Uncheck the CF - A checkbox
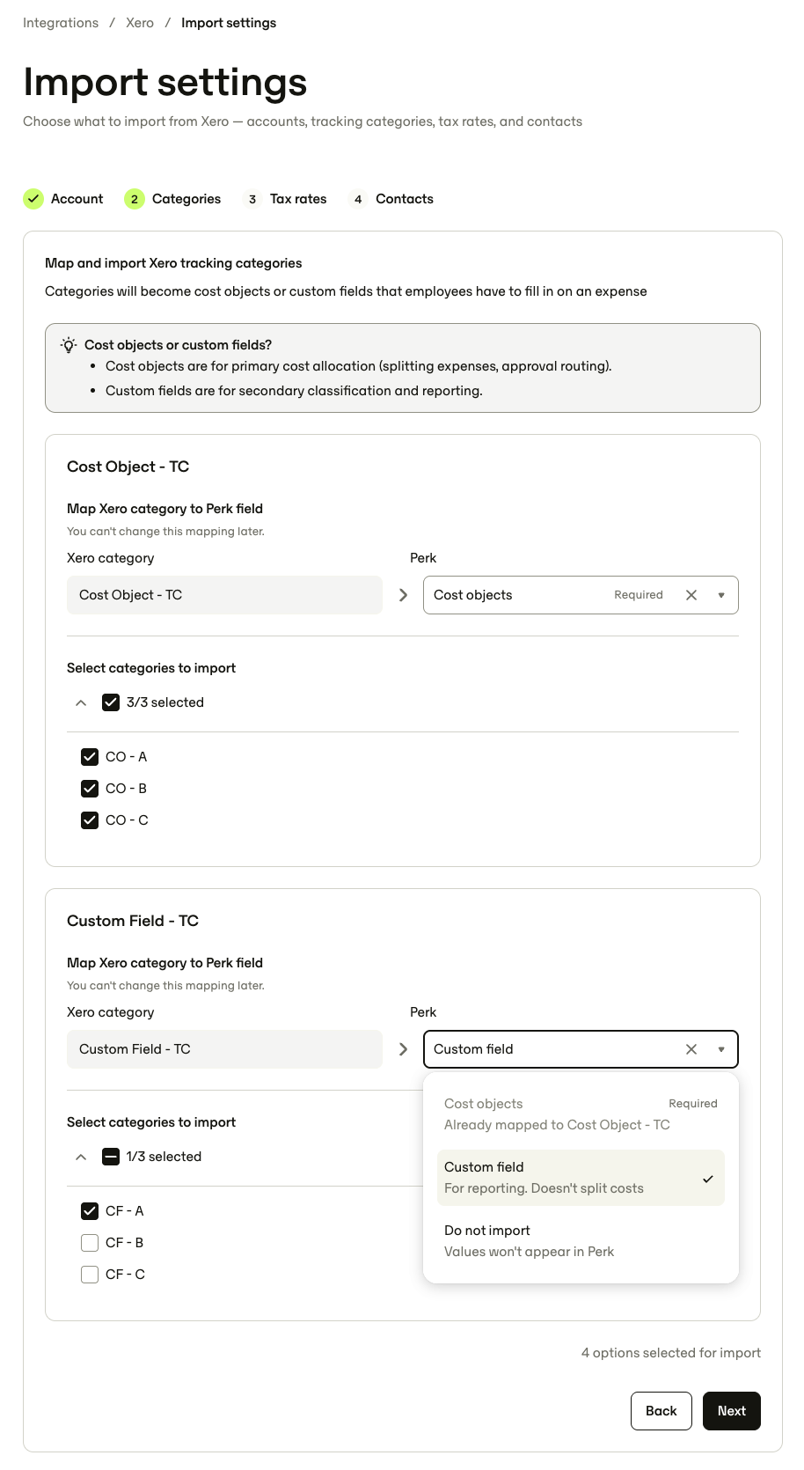Image resolution: width=804 pixels, height=1470 pixels. (90, 1211)
